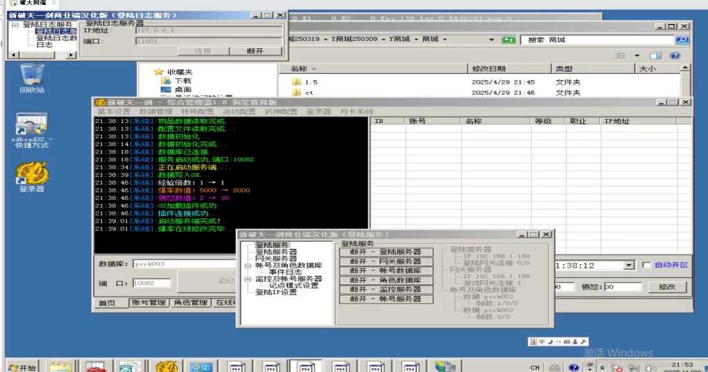Open the 数据管理 menu
Viewport: 708px width, 372px height.
pyautogui.click(x=156, y=111)
